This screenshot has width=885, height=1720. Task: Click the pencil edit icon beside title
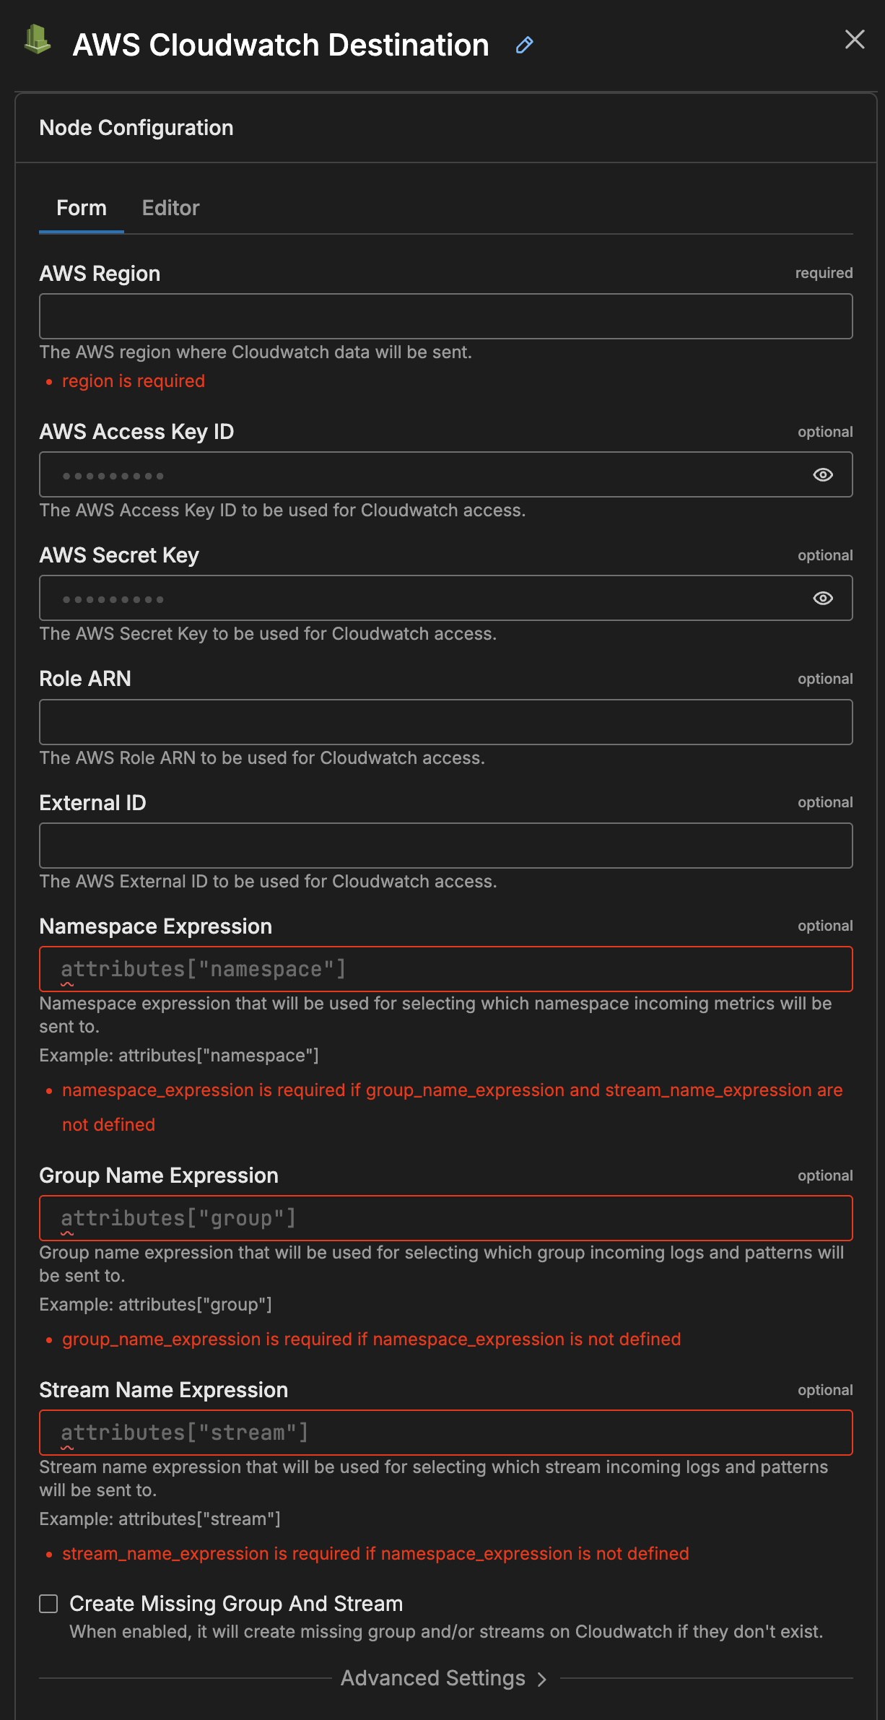point(525,45)
